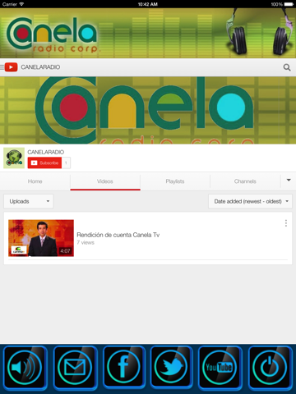
Task: Expand the more tabs arrow after Channels
Action: (x=289, y=180)
